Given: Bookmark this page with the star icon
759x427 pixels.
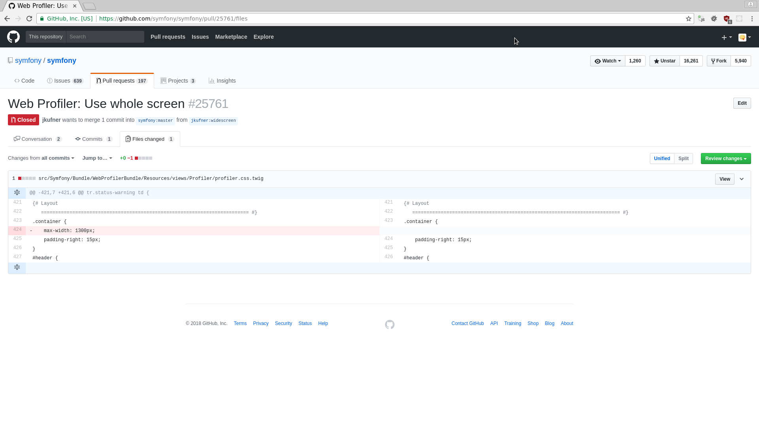Looking at the screenshot, I should [689, 19].
